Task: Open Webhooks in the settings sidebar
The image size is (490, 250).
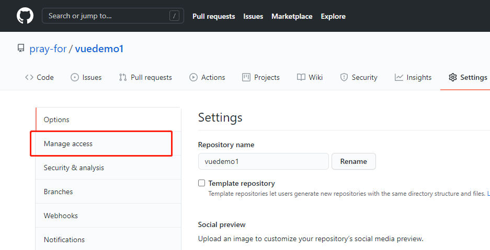Action: [x=61, y=216]
